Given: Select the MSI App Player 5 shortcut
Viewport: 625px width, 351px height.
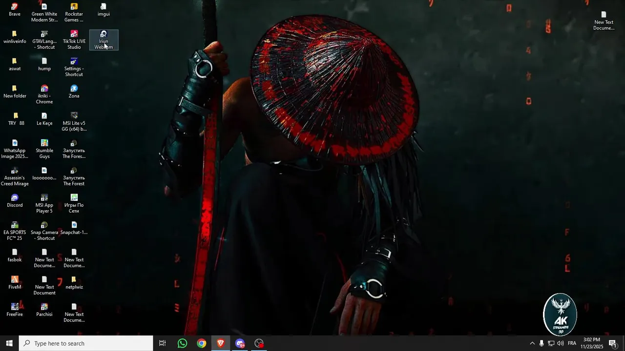Looking at the screenshot, I should tap(44, 204).
